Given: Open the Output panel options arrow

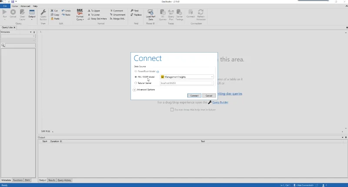Looking at the screenshot, I should 342,137.
